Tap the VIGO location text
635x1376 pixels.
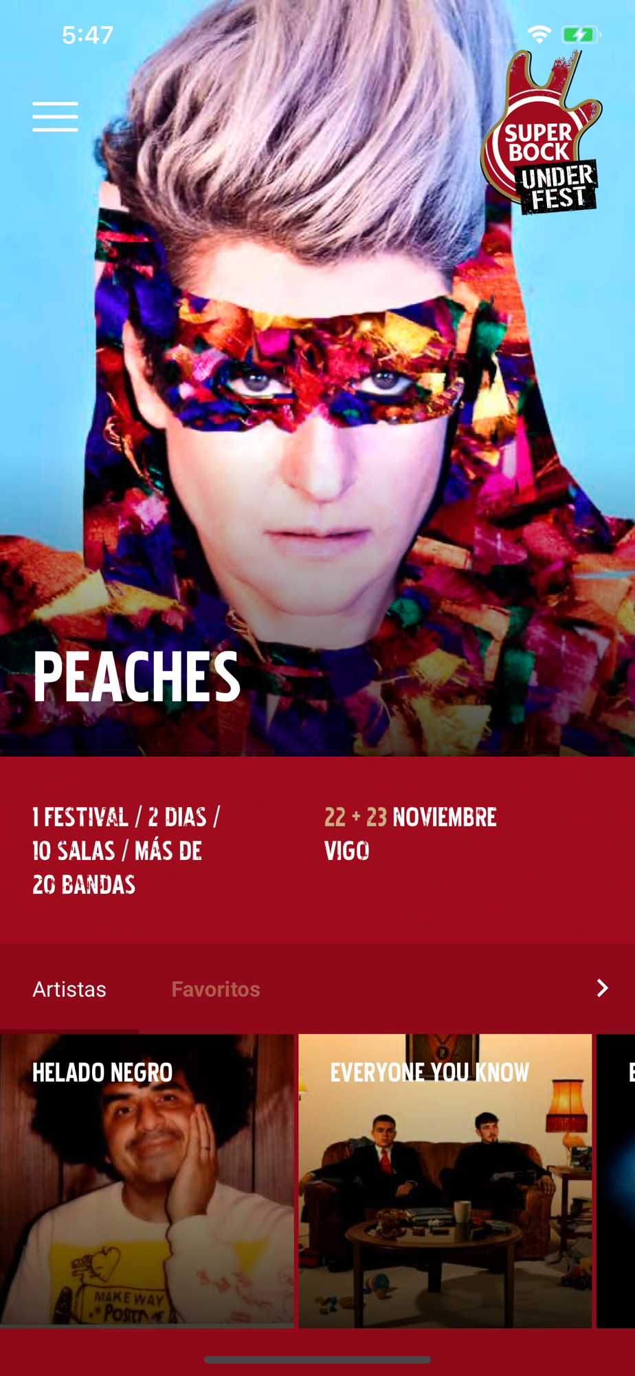coord(347,851)
